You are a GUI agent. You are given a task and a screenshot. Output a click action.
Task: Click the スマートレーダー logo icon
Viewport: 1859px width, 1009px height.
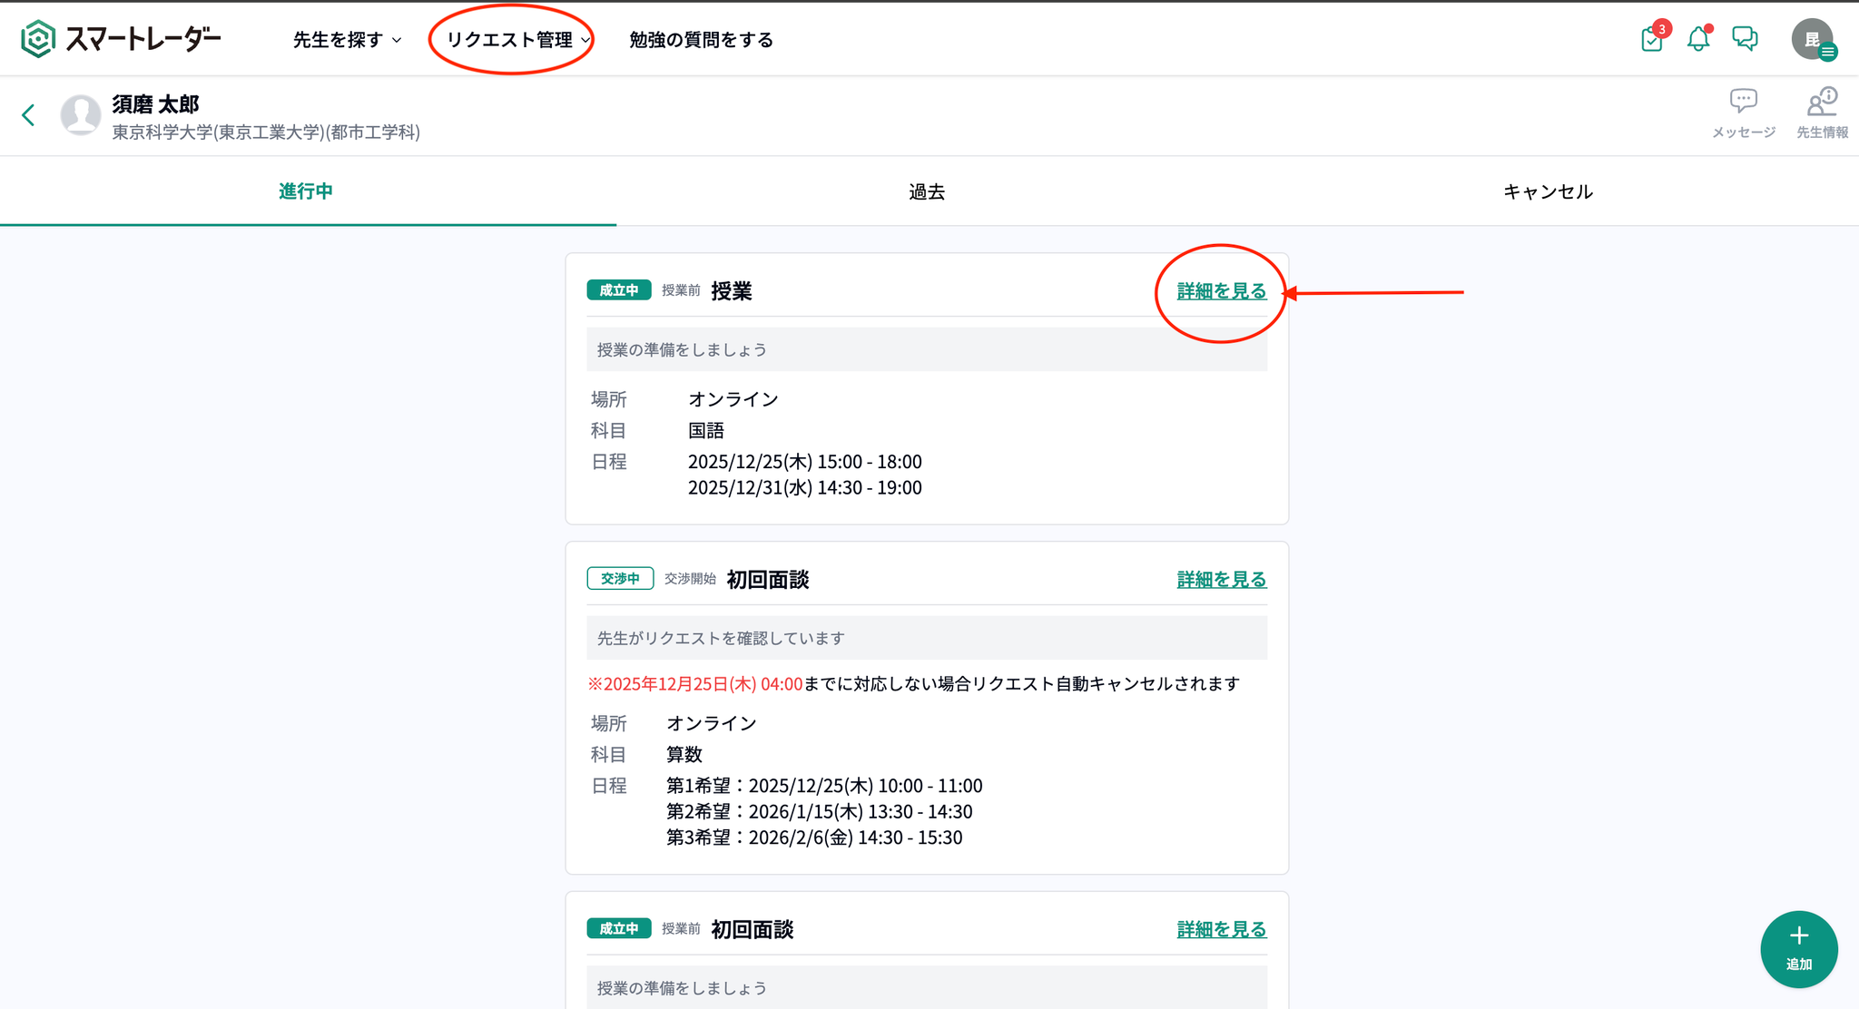click(38, 39)
